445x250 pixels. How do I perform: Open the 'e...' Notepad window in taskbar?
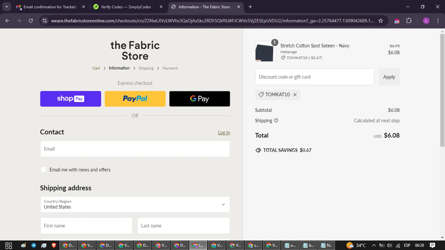[290, 246]
